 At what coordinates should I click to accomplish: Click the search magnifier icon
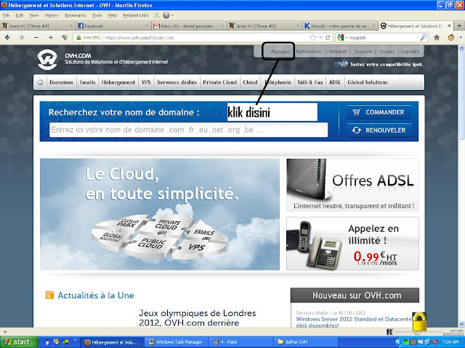424,38
